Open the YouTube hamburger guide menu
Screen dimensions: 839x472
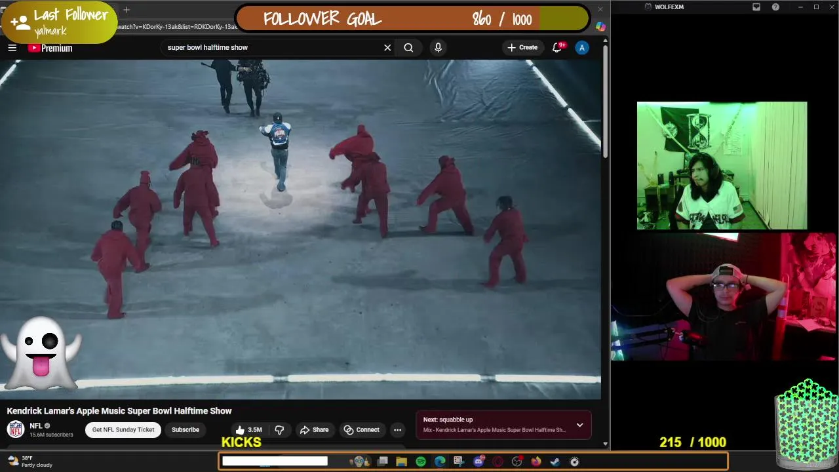(12, 47)
